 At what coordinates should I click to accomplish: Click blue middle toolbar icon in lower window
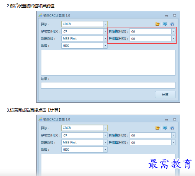(x=165, y=128)
